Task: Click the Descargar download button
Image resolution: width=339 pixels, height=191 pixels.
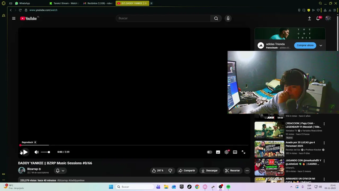Action: pyautogui.click(x=209, y=171)
